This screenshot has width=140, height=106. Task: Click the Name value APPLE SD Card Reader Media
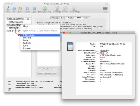pyautogui.click(x=112, y=44)
